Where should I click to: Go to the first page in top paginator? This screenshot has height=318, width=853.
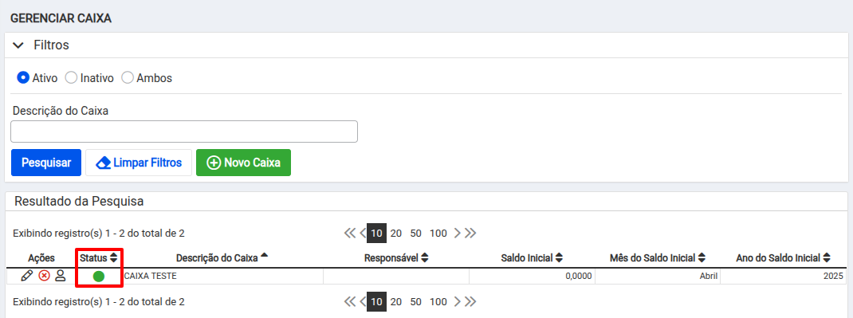pos(349,234)
